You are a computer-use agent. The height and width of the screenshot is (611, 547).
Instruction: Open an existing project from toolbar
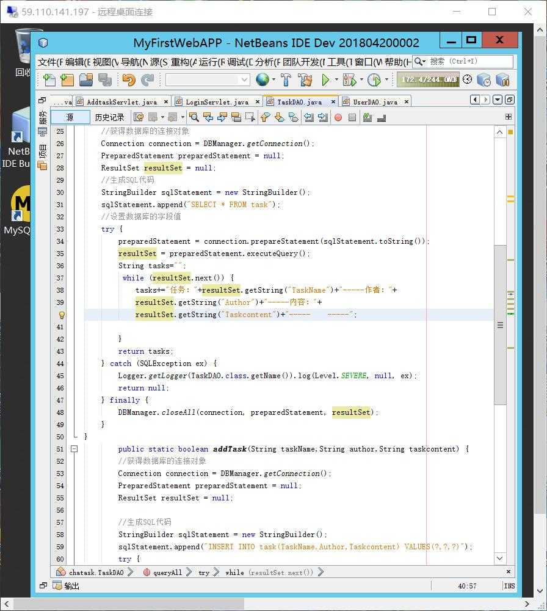[86, 80]
